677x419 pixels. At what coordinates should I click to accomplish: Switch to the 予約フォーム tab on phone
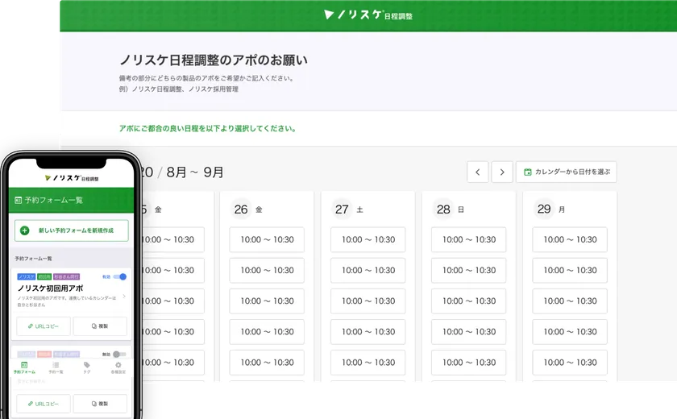[24, 367]
